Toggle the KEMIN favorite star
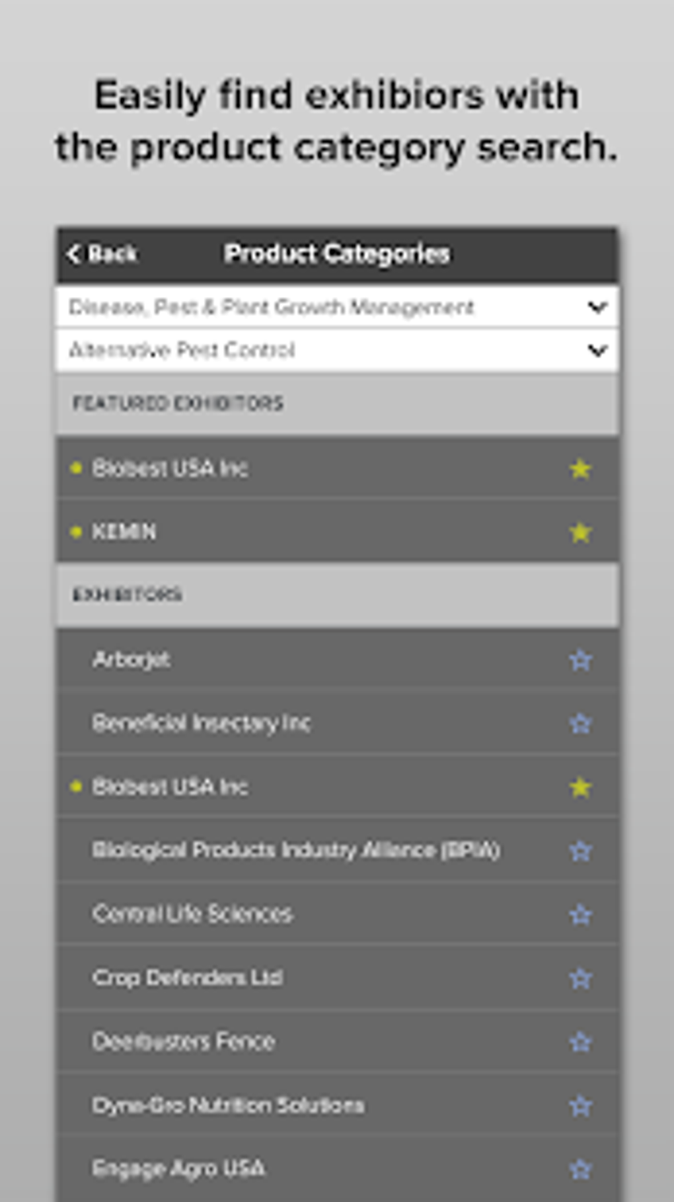This screenshot has width=674, height=1202. (x=580, y=533)
